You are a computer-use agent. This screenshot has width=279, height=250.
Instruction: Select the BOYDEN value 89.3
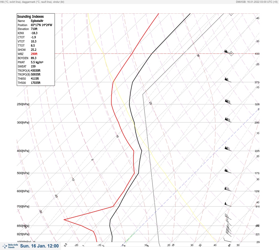click(x=33, y=58)
